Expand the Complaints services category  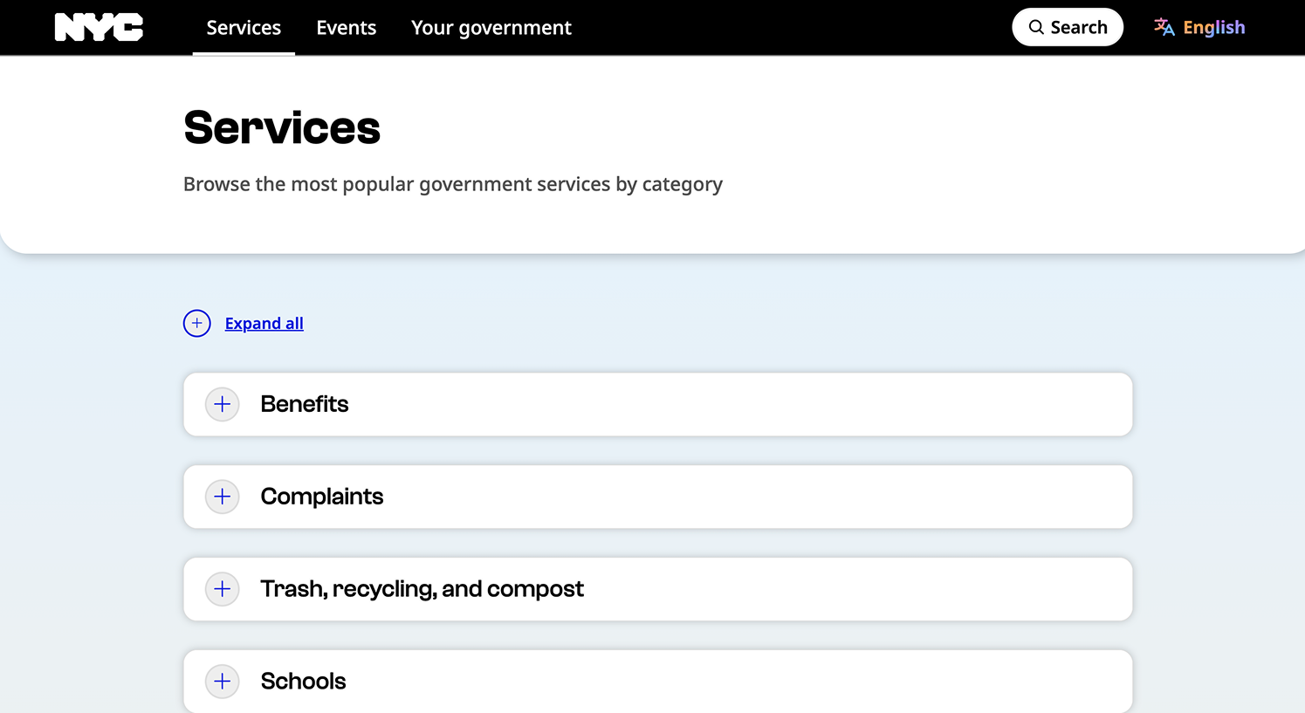(x=321, y=497)
